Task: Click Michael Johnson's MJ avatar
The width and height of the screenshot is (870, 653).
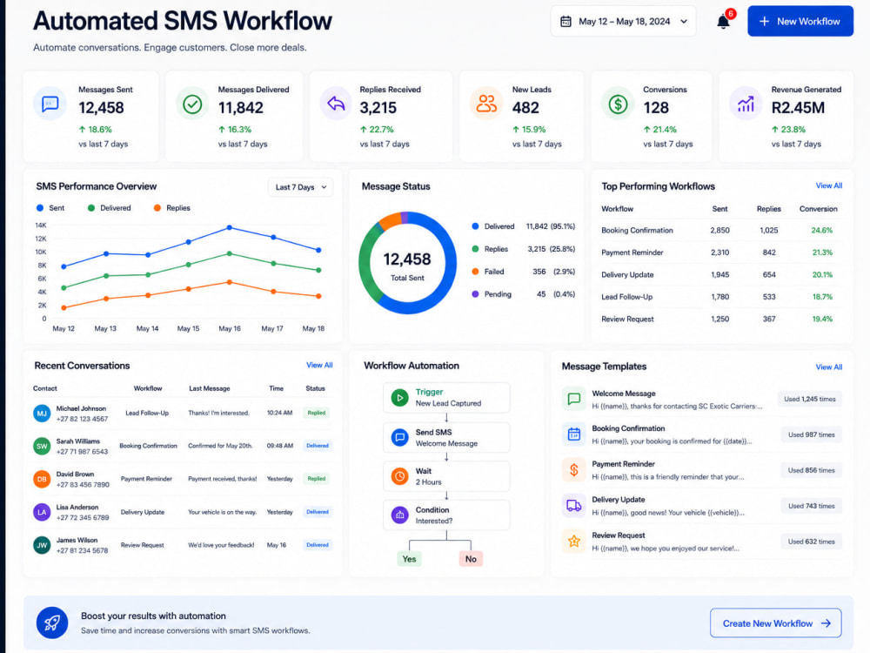Action: pyautogui.click(x=42, y=413)
